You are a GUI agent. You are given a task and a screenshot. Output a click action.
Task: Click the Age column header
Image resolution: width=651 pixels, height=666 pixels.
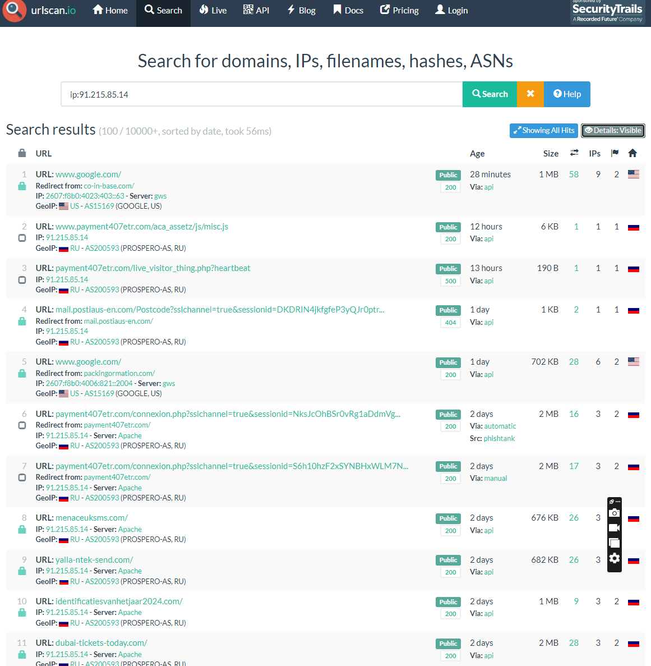[x=477, y=154]
